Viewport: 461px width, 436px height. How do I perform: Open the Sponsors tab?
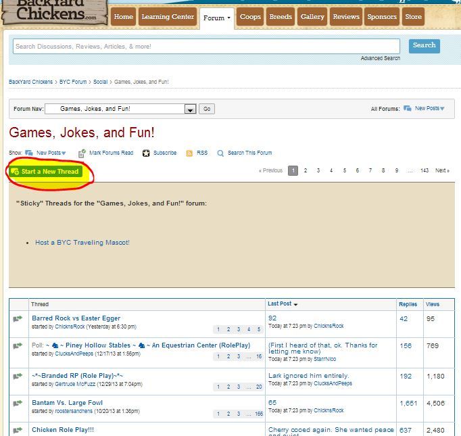pyautogui.click(x=382, y=17)
